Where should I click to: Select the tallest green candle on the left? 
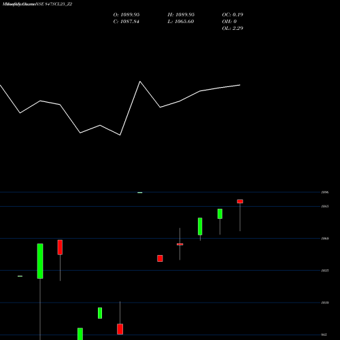click(40, 261)
